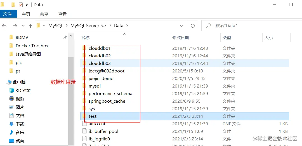
Task: Select the springboot_cache folder icon
Action: click(84, 101)
